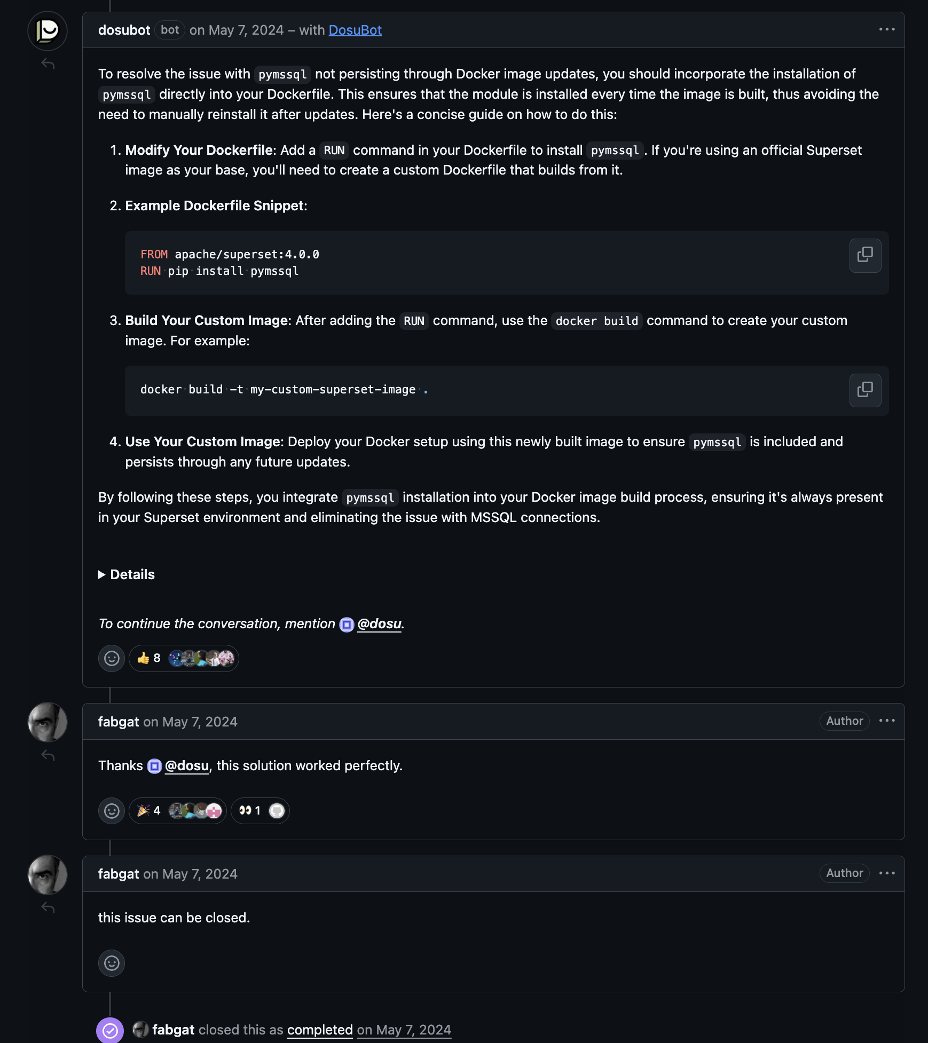The image size is (928, 1043).
Task: Add reaction to 'issue can be closed' comment
Action: [x=112, y=963]
